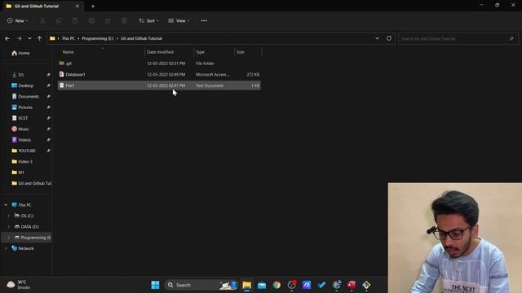Screen dimensions: 522x293
Task: Expand the OS (C:) drive node
Action: coord(9,216)
